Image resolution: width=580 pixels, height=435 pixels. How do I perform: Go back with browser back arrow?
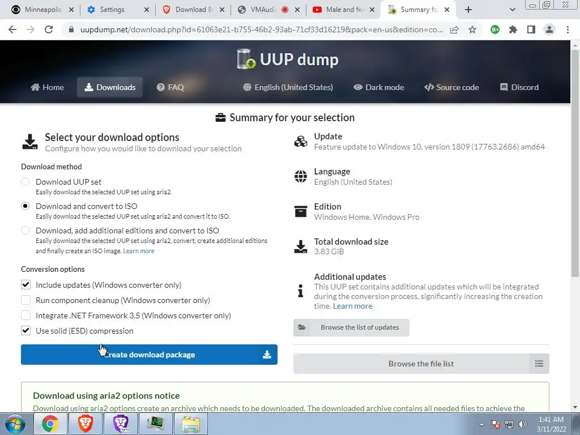coord(12,29)
